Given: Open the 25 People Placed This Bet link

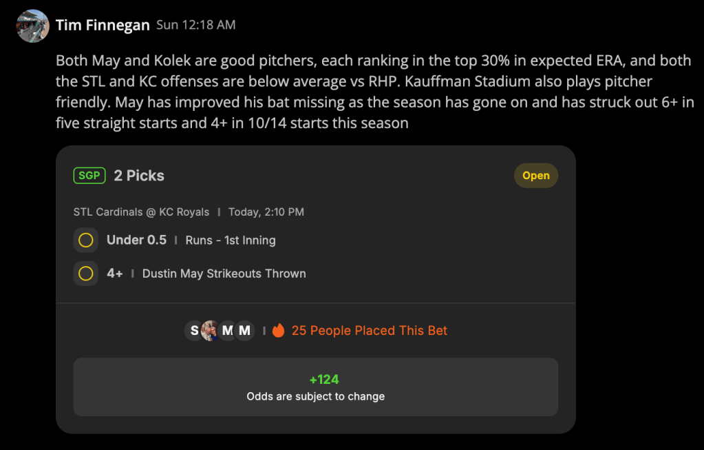Looking at the screenshot, I should (369, 330).
